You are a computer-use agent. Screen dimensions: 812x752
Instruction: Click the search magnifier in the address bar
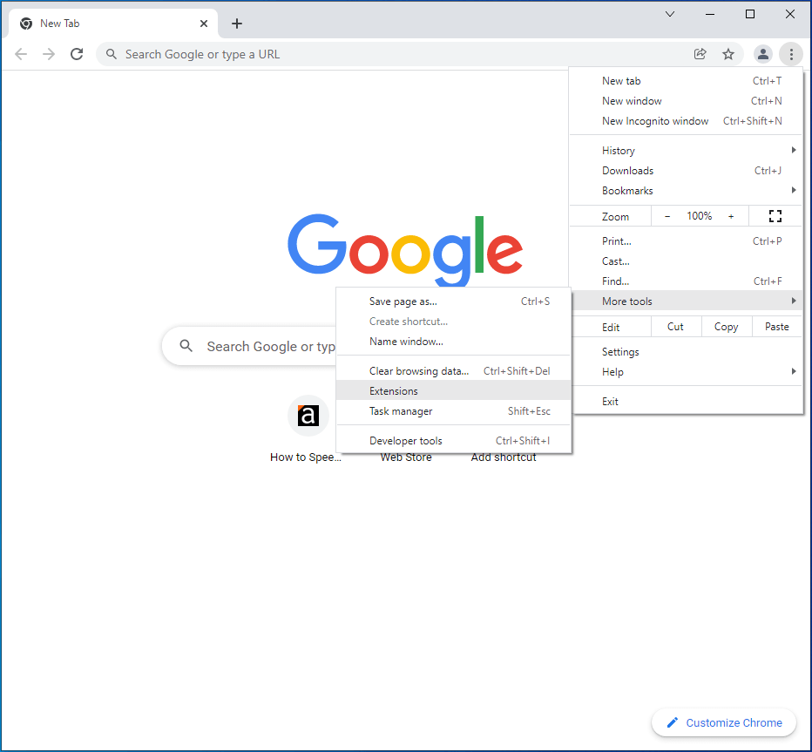(110, 54)
